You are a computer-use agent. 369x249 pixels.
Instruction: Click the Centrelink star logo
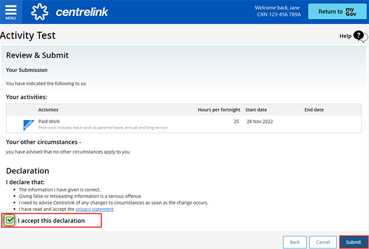pos(40,12)
